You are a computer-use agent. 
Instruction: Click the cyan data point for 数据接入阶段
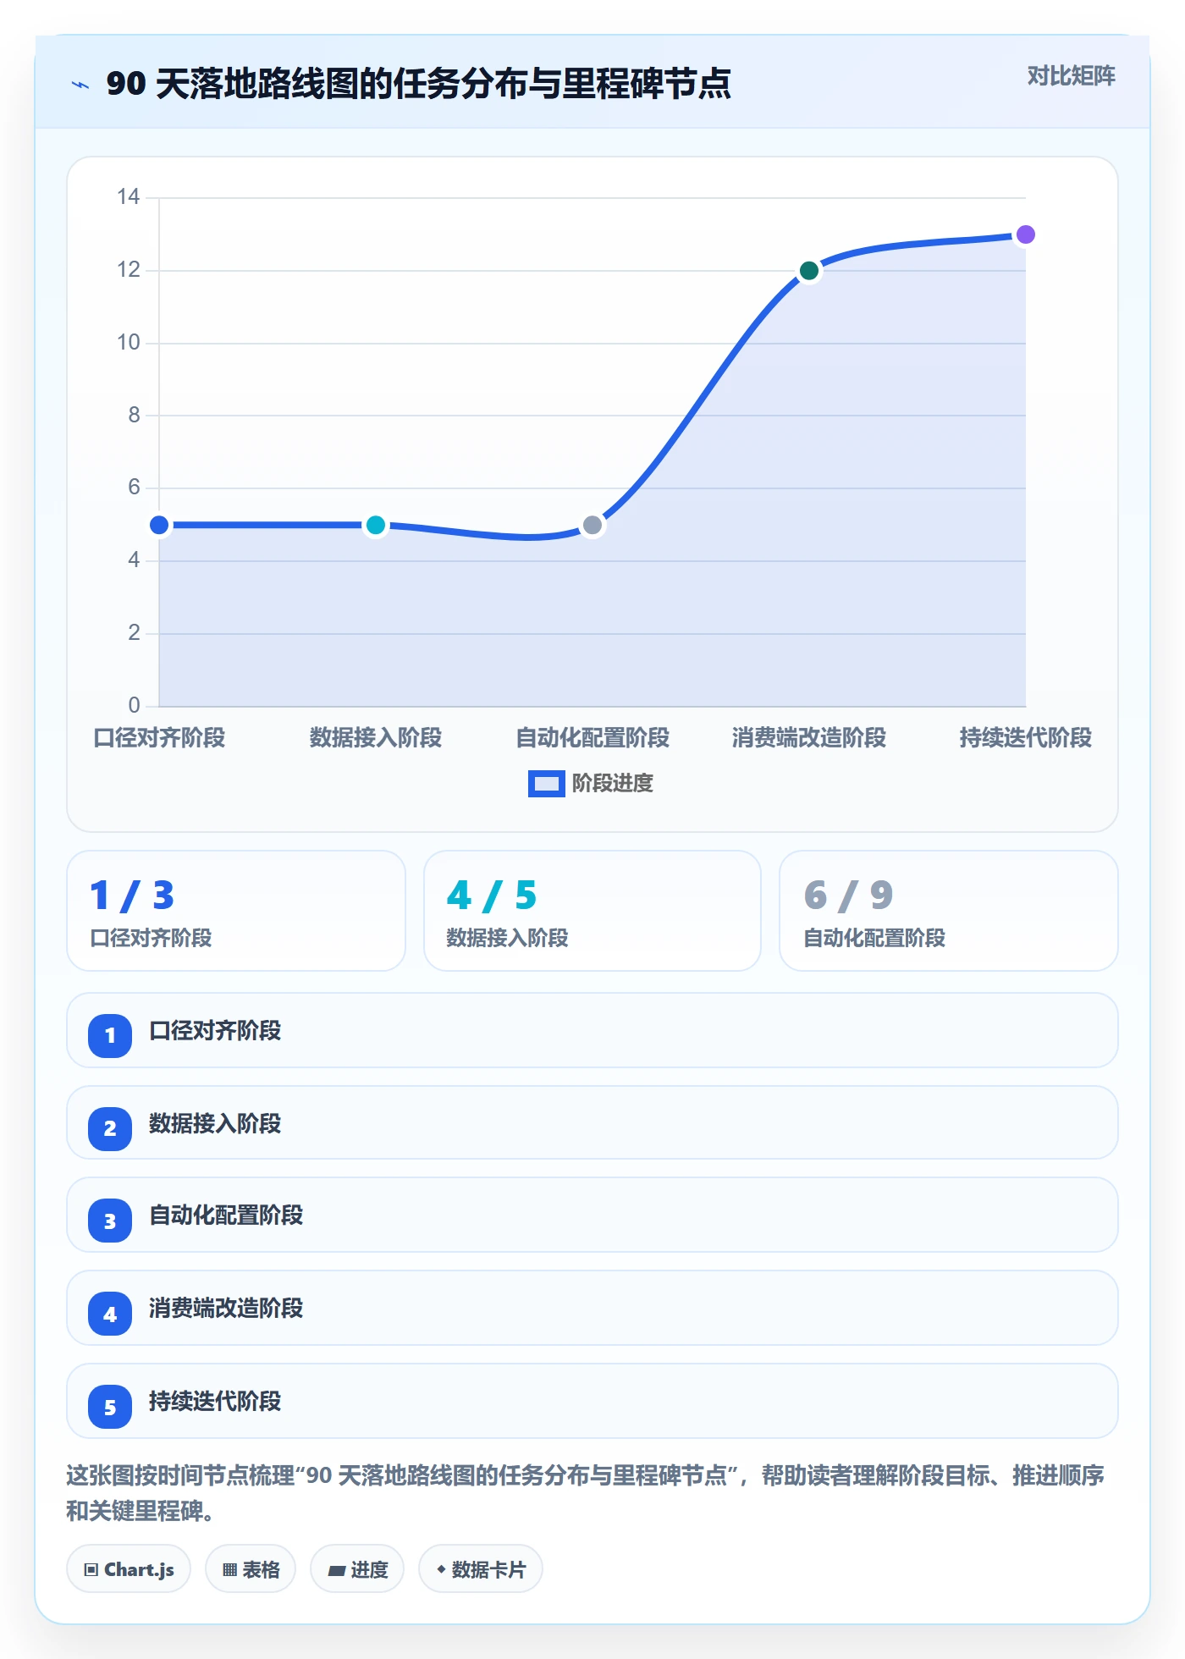[x=376, y=525]
